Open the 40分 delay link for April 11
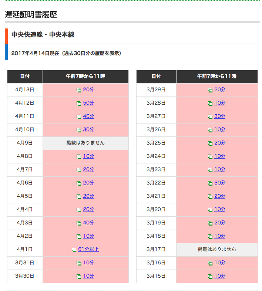This screenshot has width=262, height=291. point(88,116)
